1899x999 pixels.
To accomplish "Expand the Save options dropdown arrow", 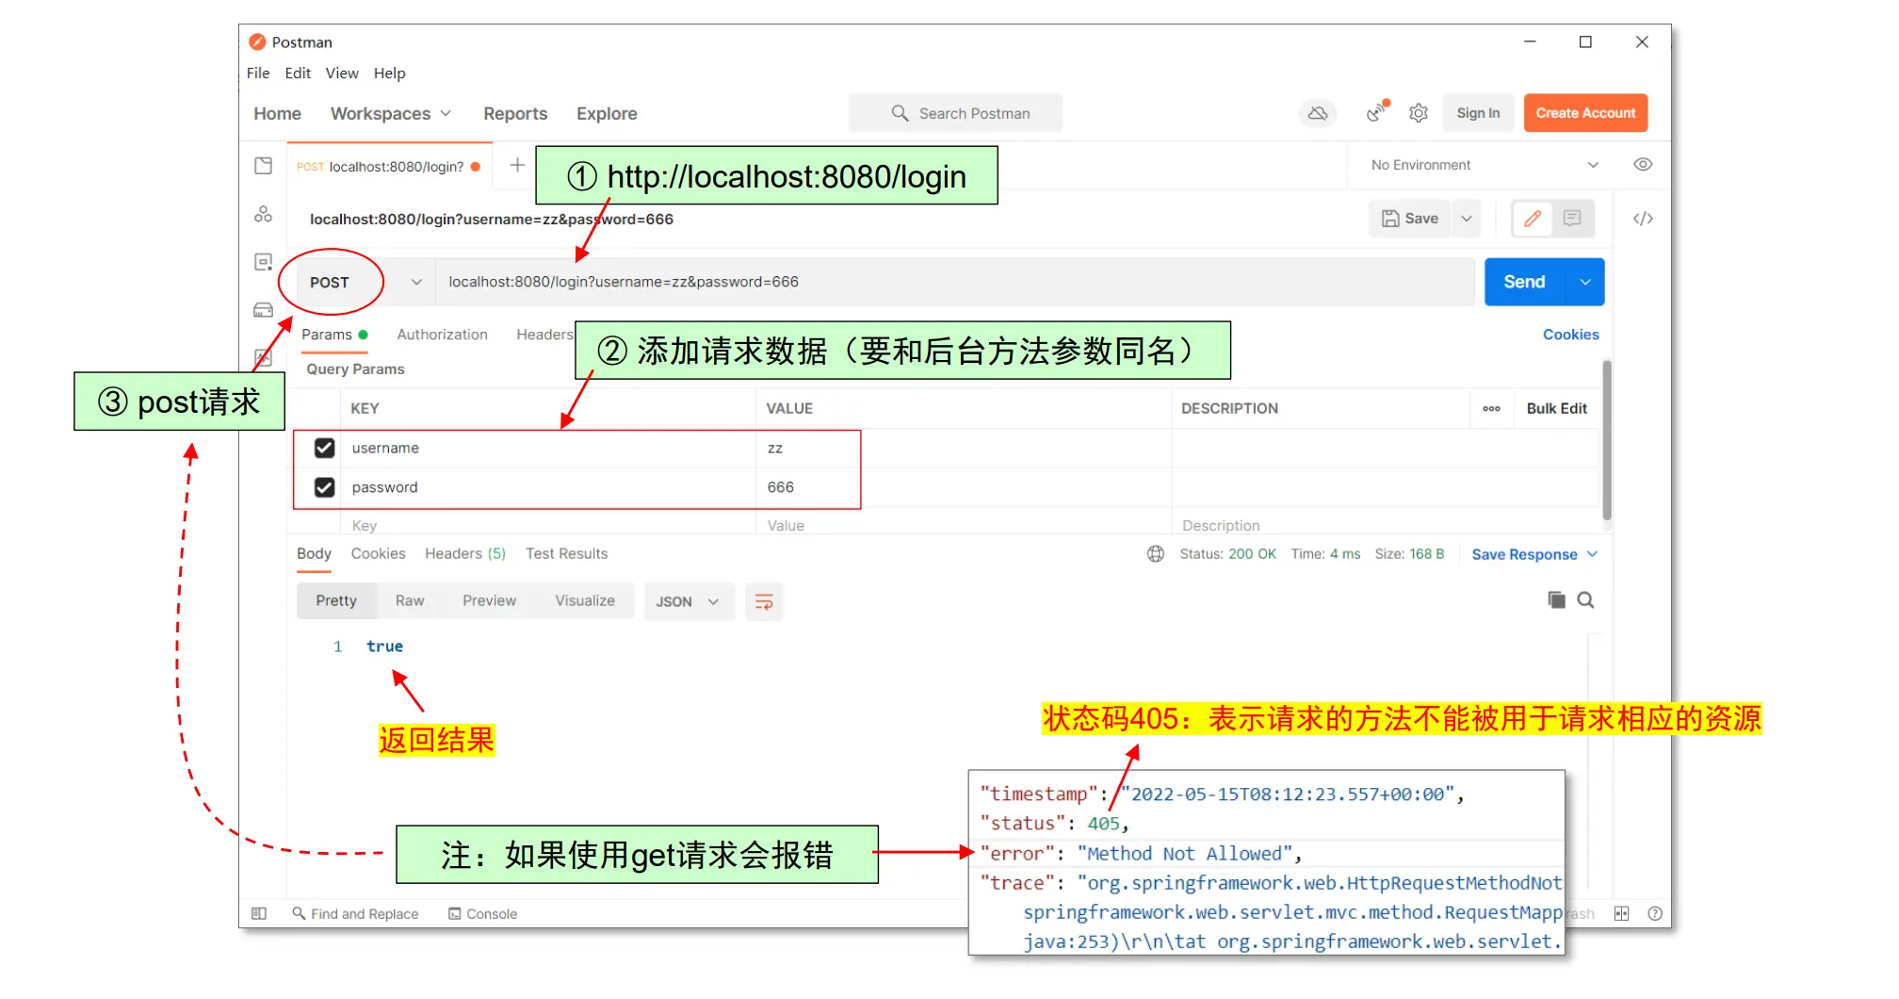I will pos(1467,219).
